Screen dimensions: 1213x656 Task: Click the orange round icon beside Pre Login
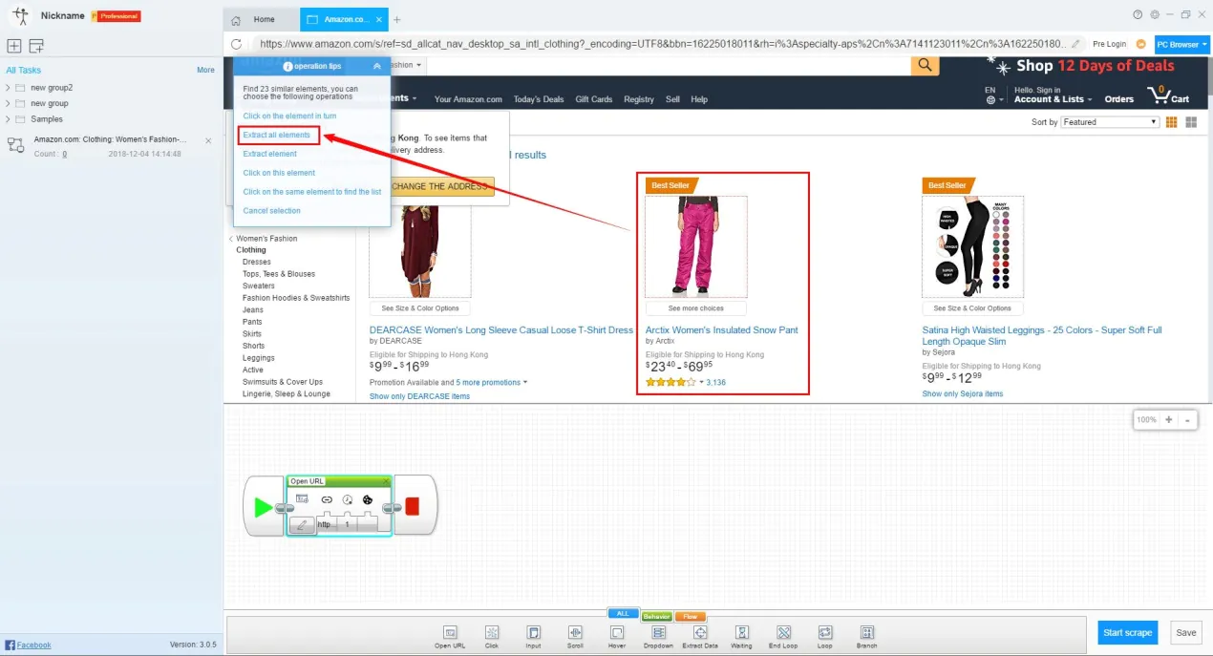point(1140,44)
